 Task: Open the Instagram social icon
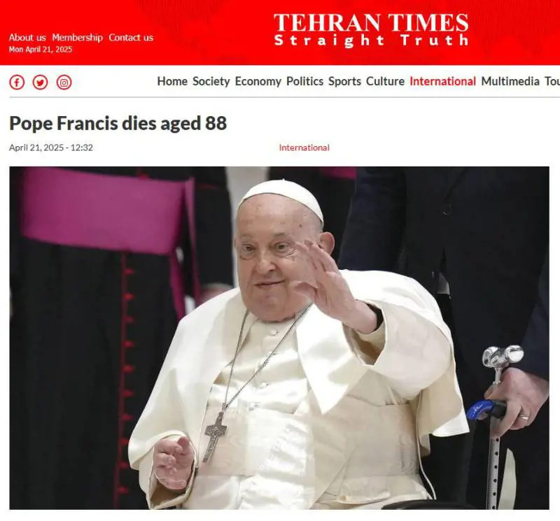point(64,83)
